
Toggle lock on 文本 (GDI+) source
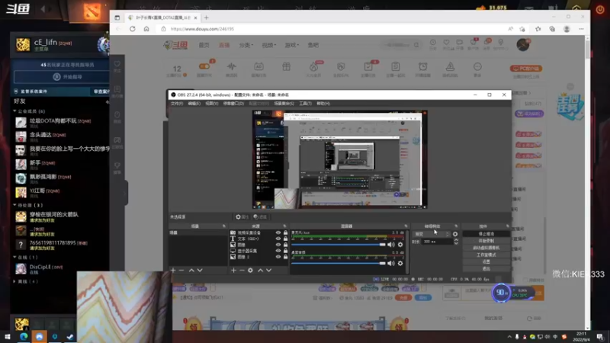click(285, 239)
